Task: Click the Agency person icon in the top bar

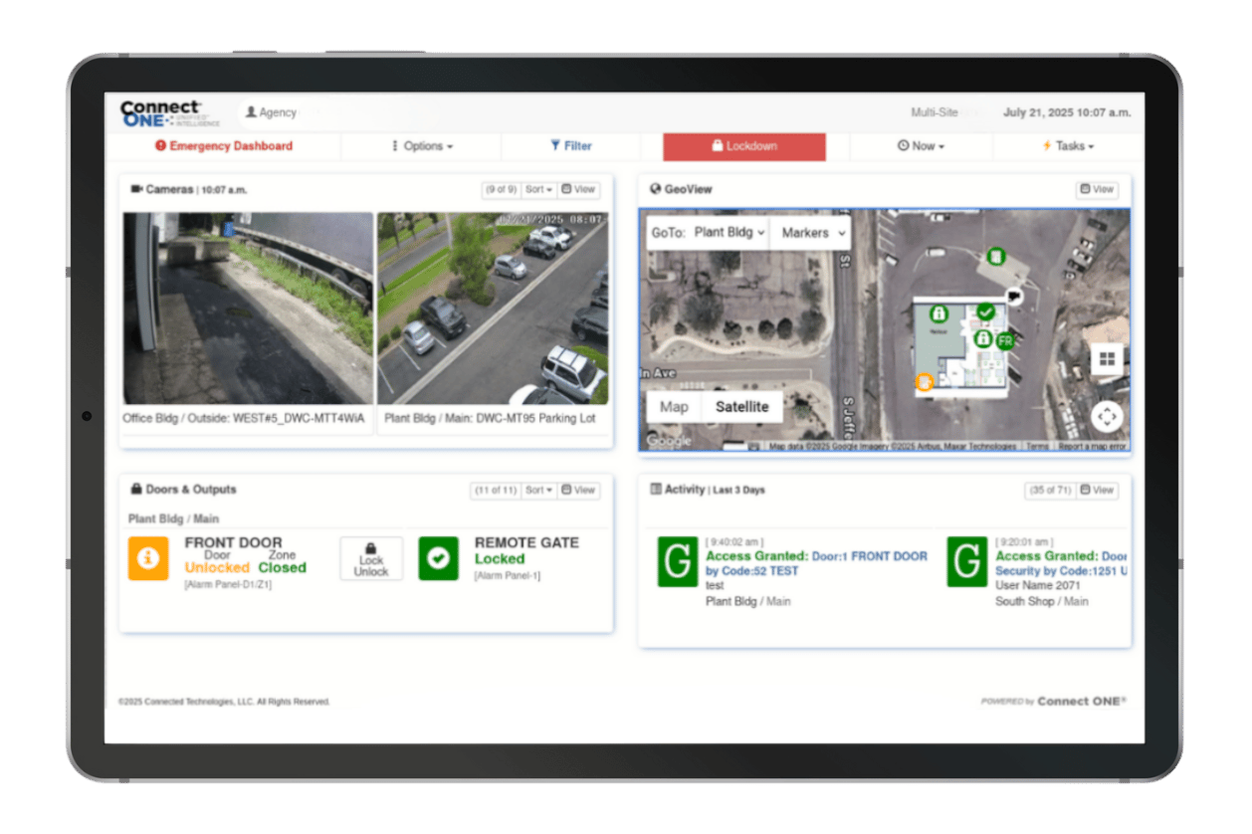Action: (253, 112)
